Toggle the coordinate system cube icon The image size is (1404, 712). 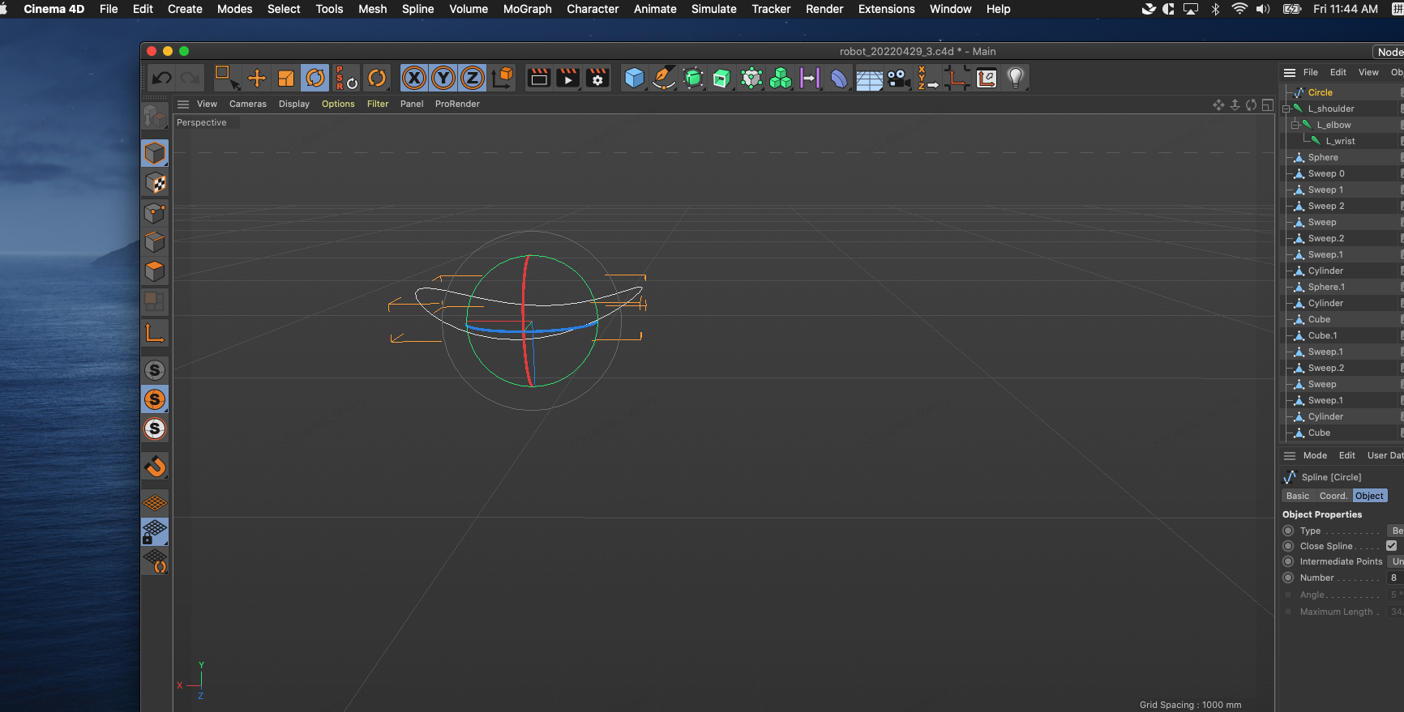[503, 78]
